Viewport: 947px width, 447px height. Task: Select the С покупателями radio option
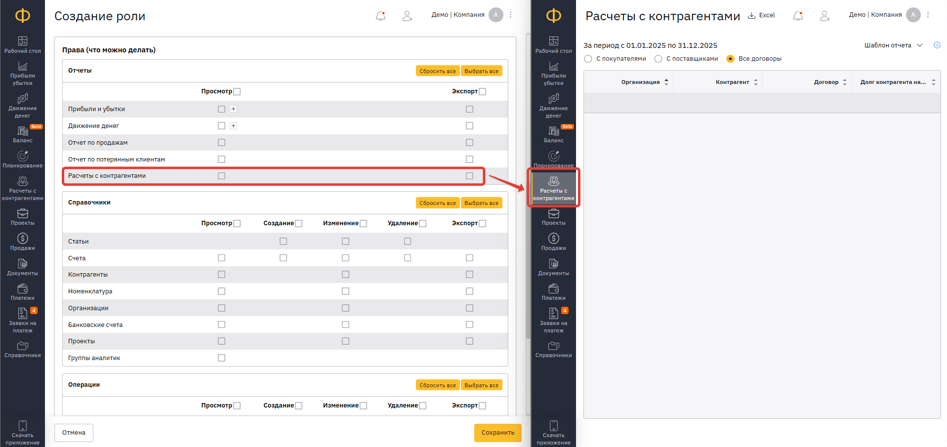point(588,59)
